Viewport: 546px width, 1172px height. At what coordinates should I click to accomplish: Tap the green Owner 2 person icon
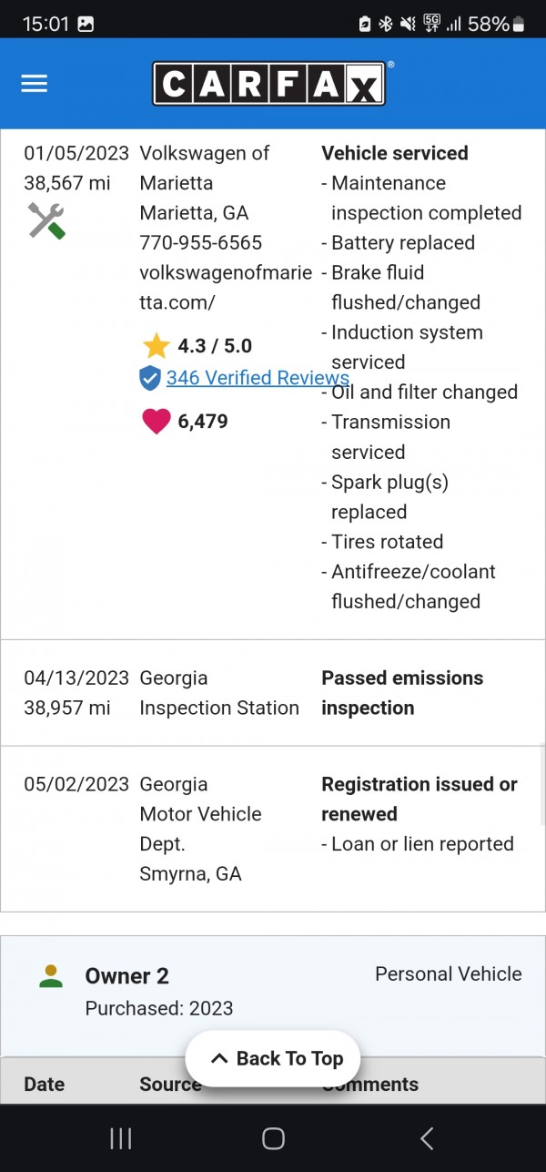point(51,976)
